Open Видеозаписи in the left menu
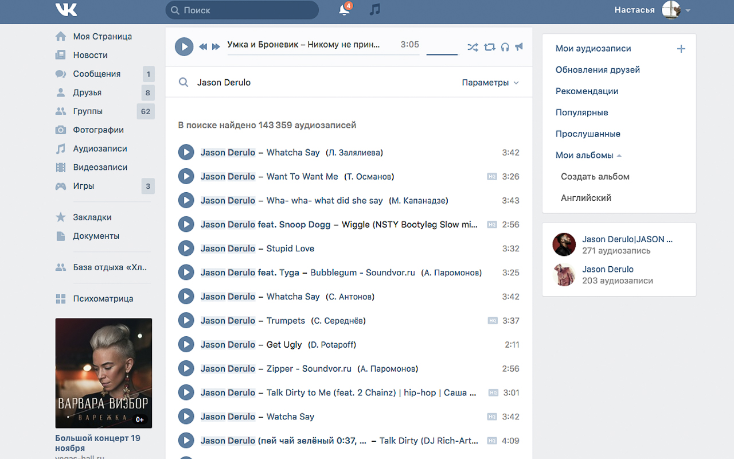This screenshot has width=734, height=459. click(100, 168)
